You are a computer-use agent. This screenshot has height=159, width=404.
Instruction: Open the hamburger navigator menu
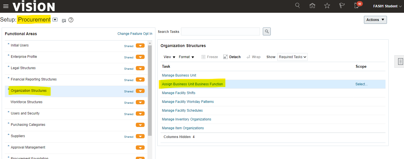(6, 6)
